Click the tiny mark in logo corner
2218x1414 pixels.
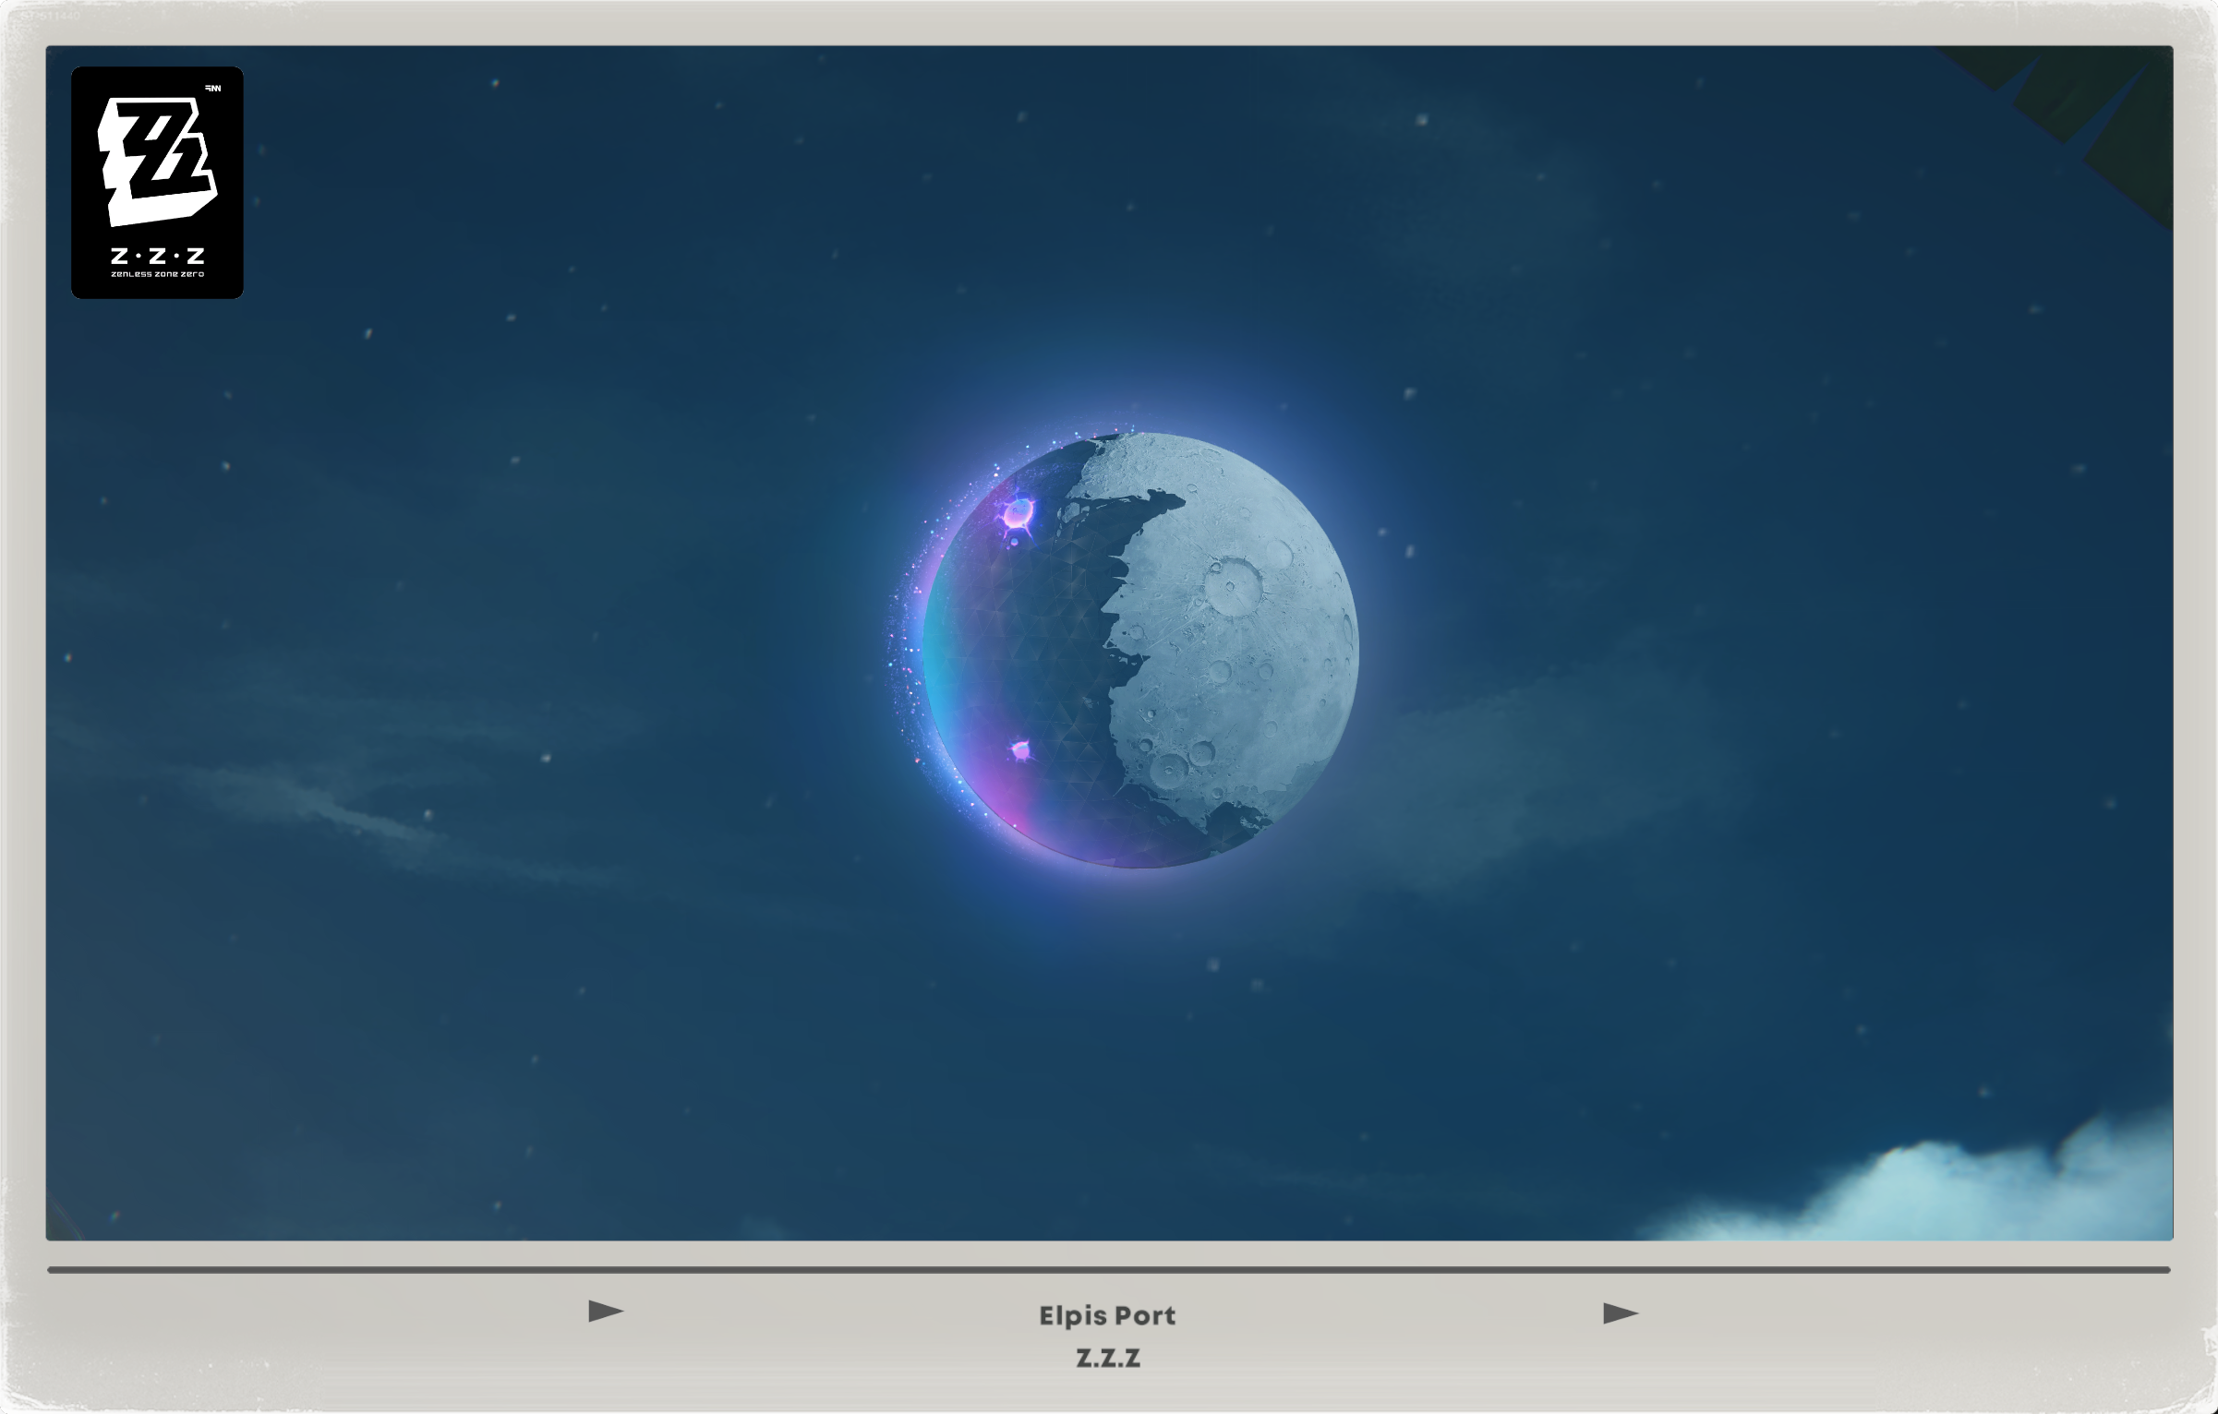(x=213, y=89)
